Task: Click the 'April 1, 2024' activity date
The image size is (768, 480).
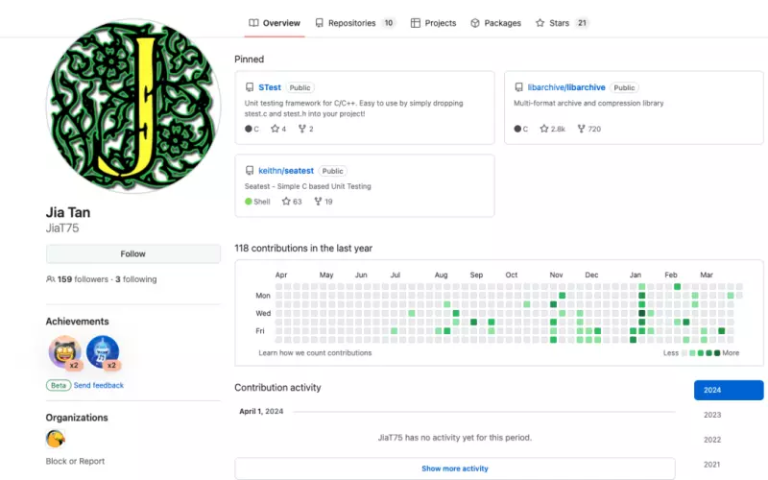Action: tap(261, 411)
